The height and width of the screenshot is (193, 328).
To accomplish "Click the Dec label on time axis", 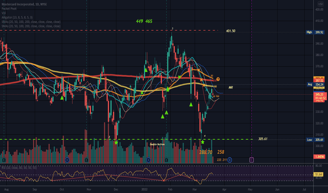I will point(116,189).
